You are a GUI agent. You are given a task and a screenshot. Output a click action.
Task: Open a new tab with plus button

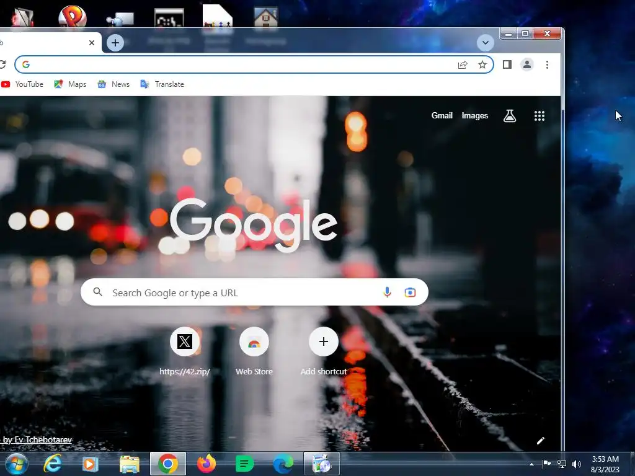point(115,43)
